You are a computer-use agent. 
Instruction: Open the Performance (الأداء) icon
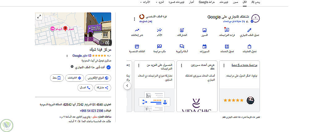point(159,30)
